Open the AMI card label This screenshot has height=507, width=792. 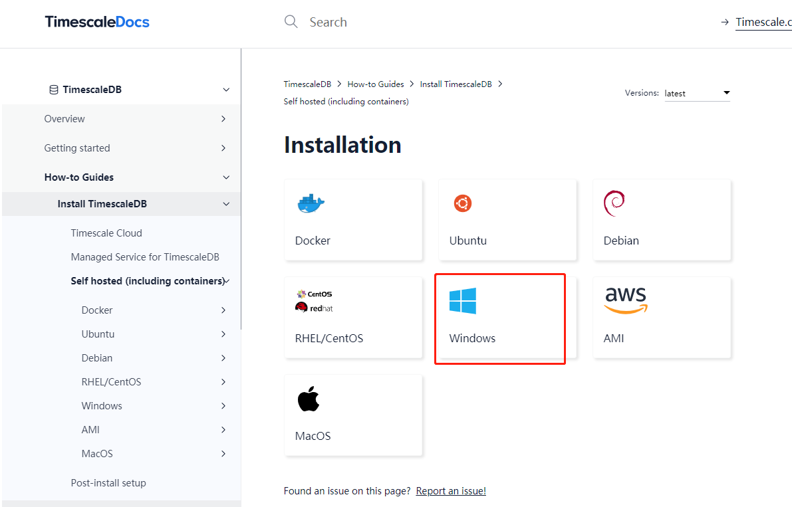point(614,338)
